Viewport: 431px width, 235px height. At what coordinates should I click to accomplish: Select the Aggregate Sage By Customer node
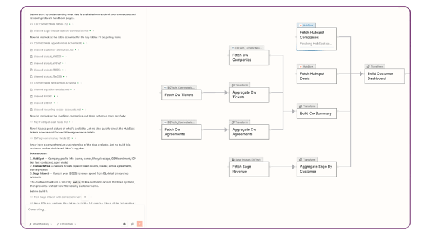click(316, 169)
